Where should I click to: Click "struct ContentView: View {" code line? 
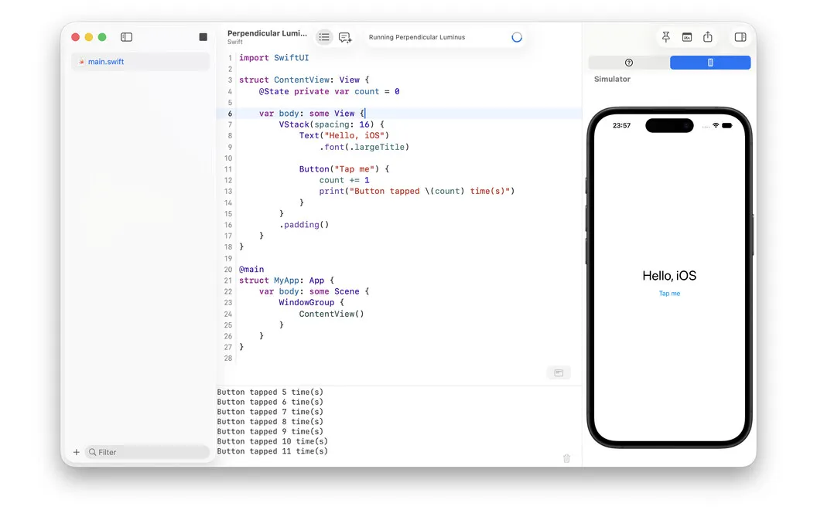pos(304,80)
